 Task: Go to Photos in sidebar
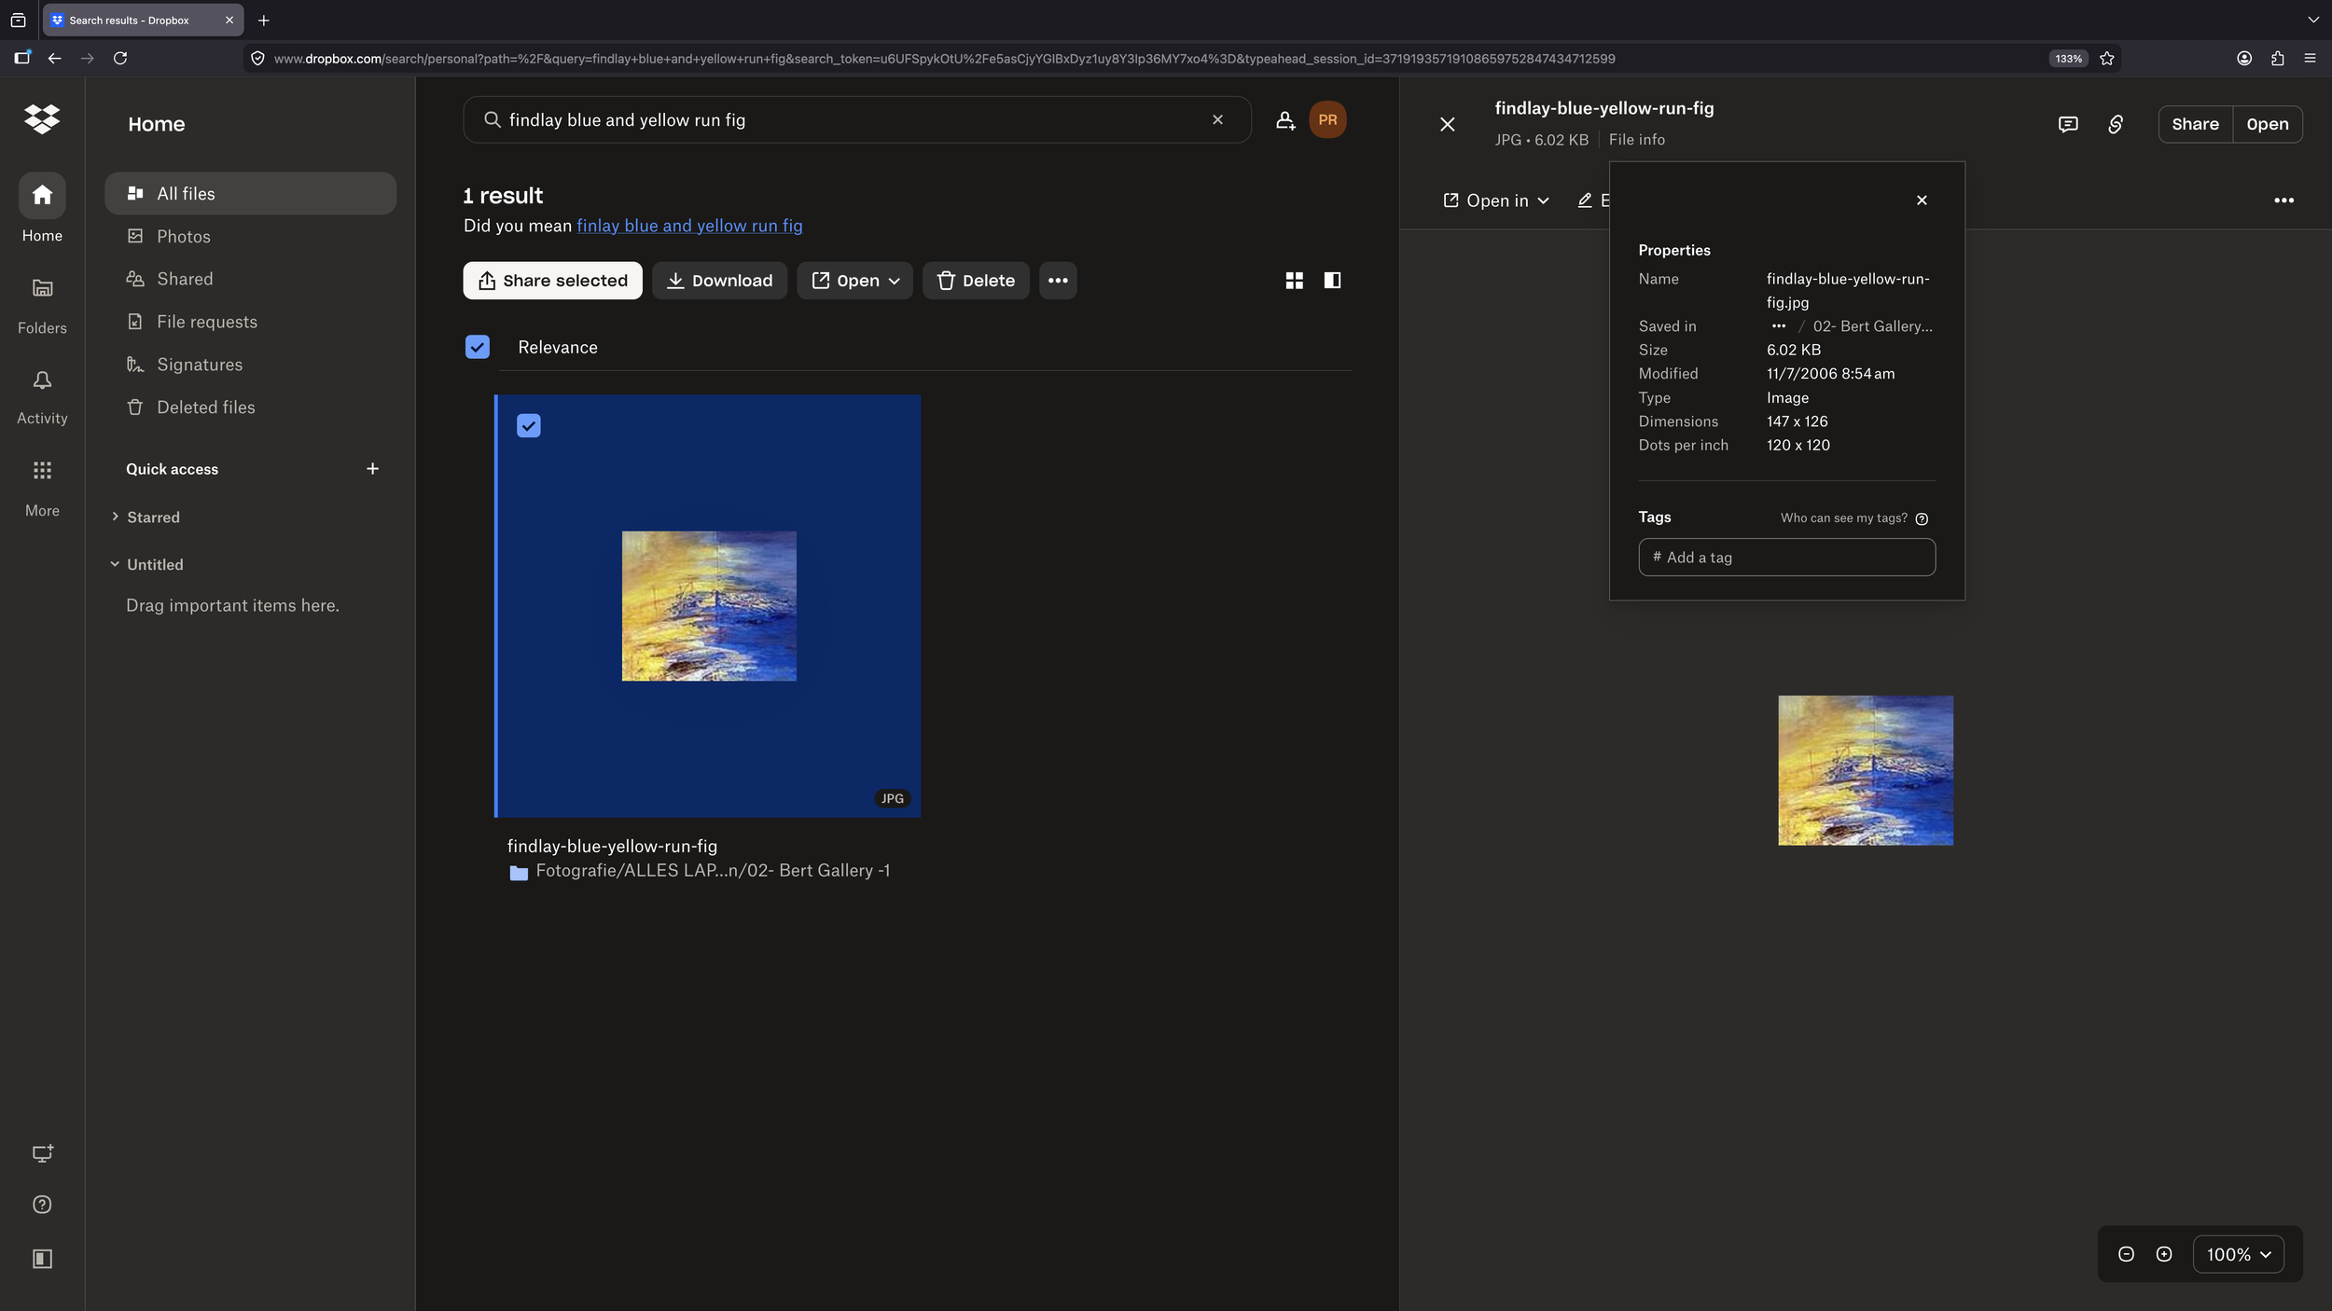[183, 237]
